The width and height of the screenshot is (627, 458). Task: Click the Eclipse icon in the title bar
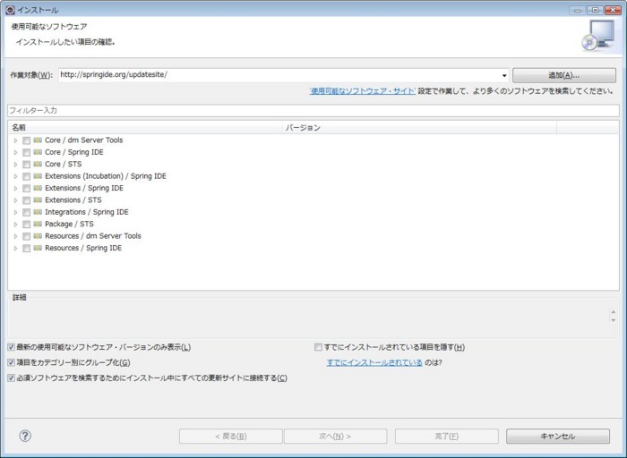[x=10, y=10]
